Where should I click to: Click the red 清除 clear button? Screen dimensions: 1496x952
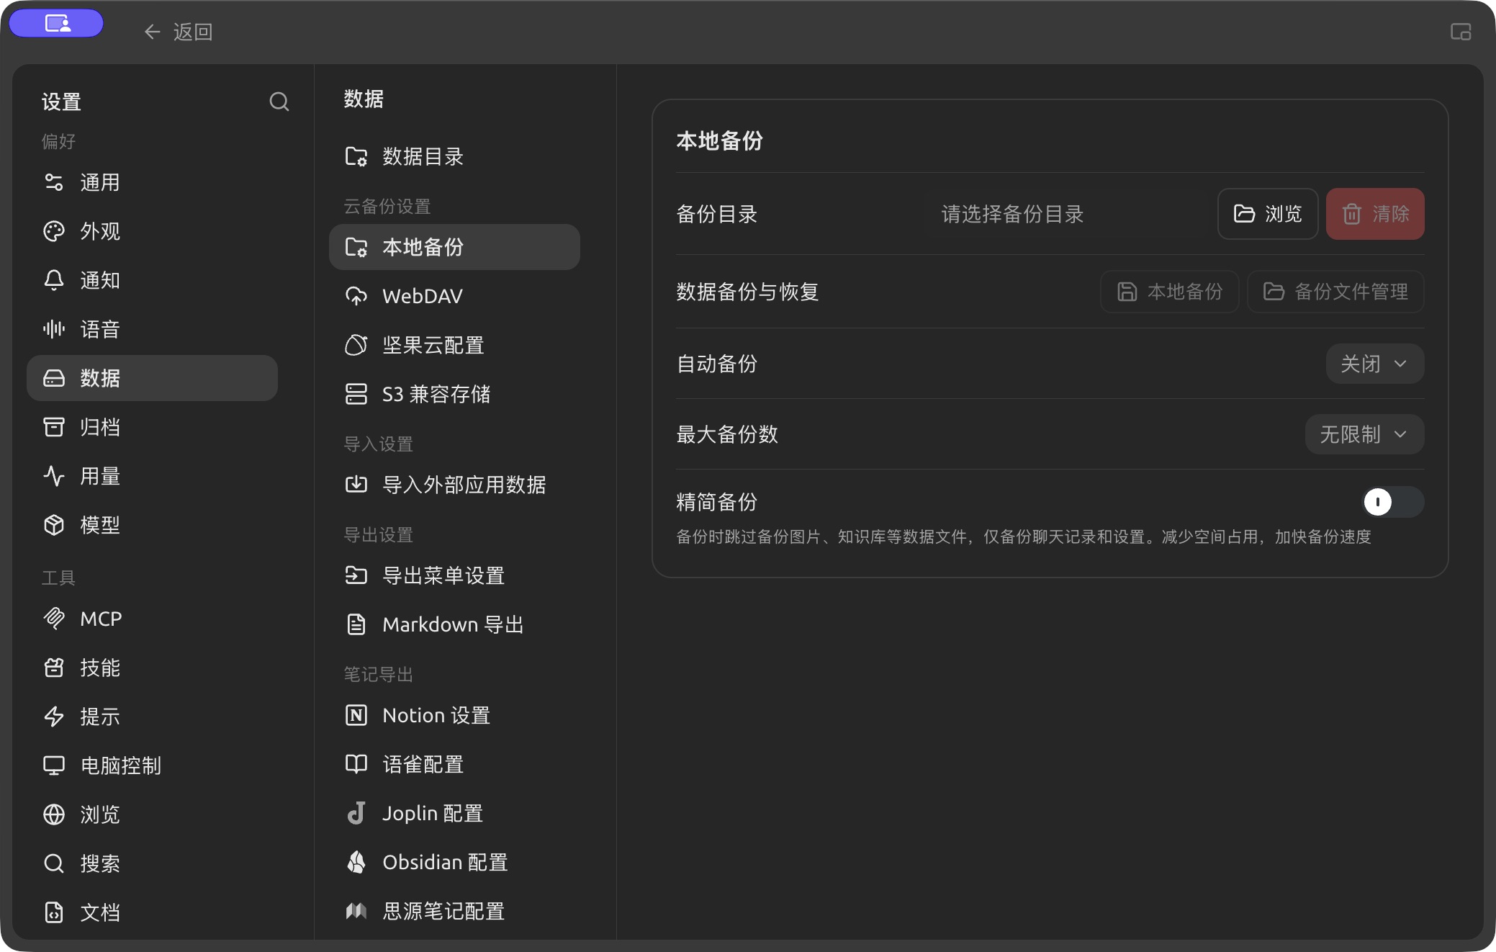(x=1375, y=214)
